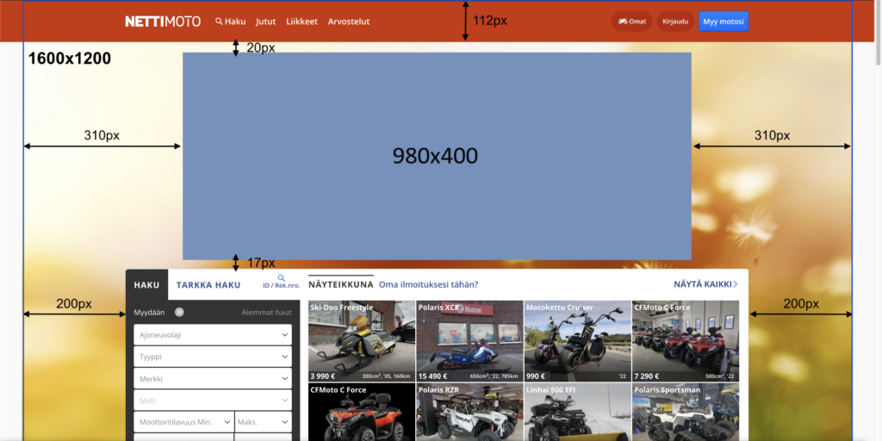Click NÄYTÄ KAIKKI with the arrow

point(705,284)
